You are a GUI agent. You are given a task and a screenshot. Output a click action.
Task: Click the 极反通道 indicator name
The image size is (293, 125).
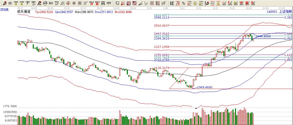tap(24, 12)
